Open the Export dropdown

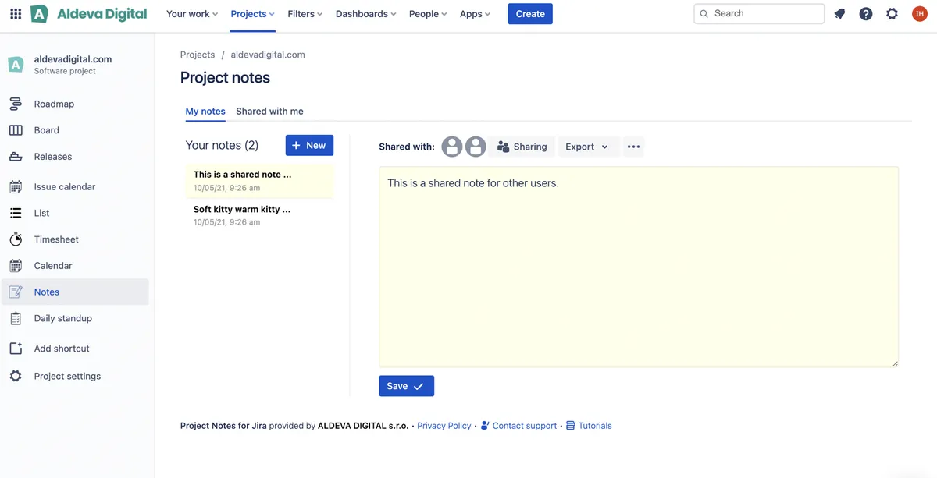[x=588, y=147]
